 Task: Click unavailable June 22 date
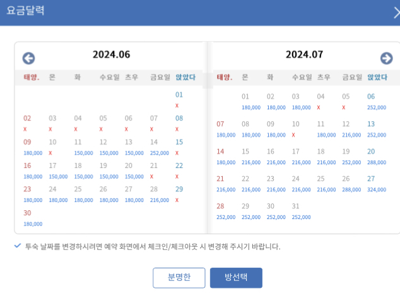click(x=179, y=171)
